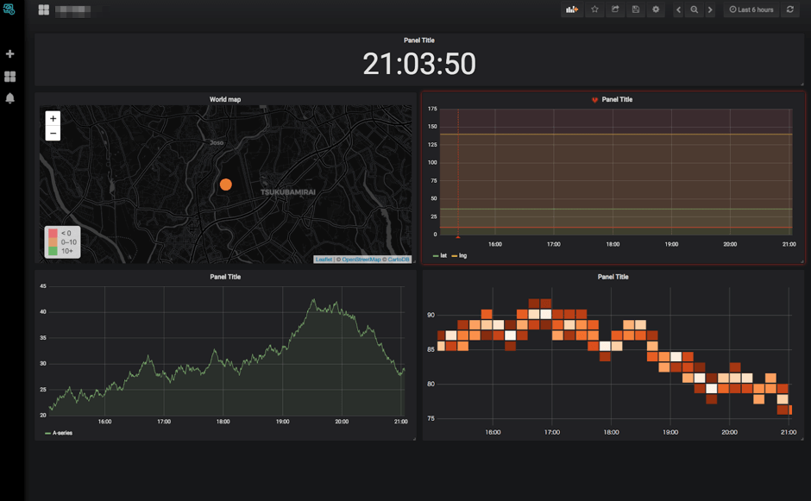811x501 pixels.
Task: Open the Create plus menu in sidebar
Action: [x=10, y=54]
